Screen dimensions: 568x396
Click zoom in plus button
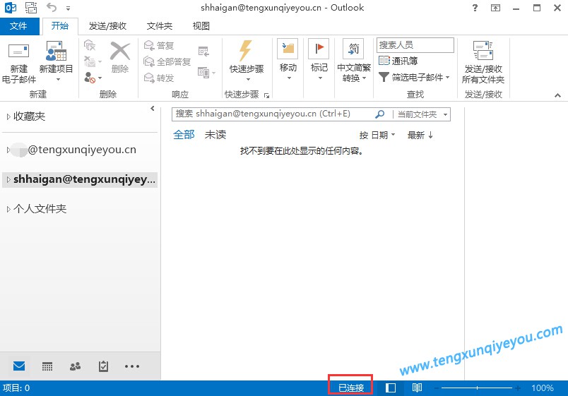[x=518, y=388]
